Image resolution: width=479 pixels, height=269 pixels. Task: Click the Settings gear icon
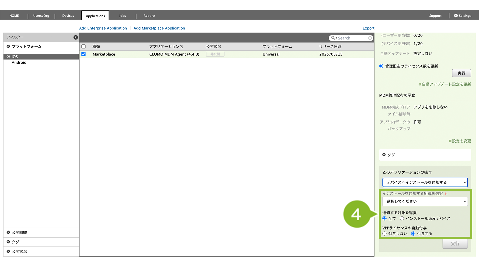coord(456,16)
